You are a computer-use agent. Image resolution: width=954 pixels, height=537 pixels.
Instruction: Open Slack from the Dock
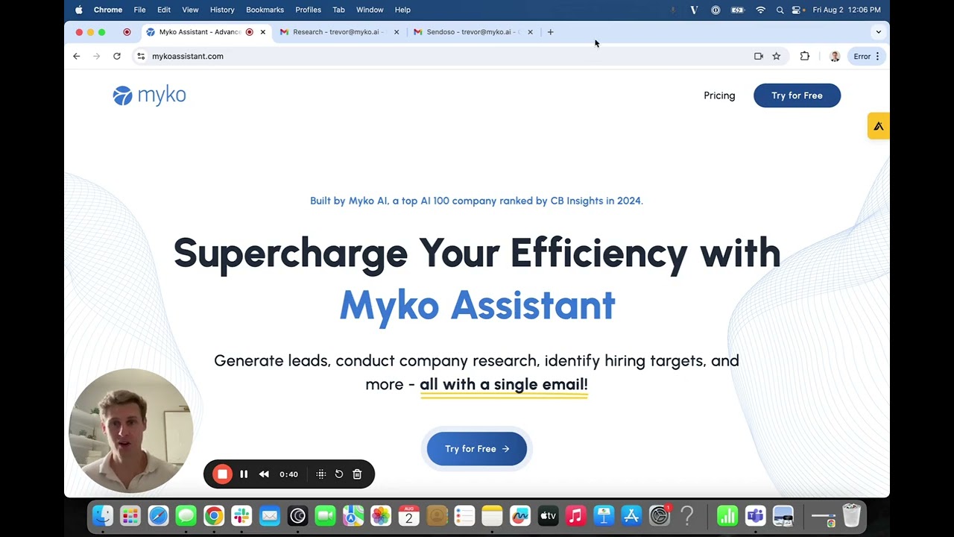[241, 516]
